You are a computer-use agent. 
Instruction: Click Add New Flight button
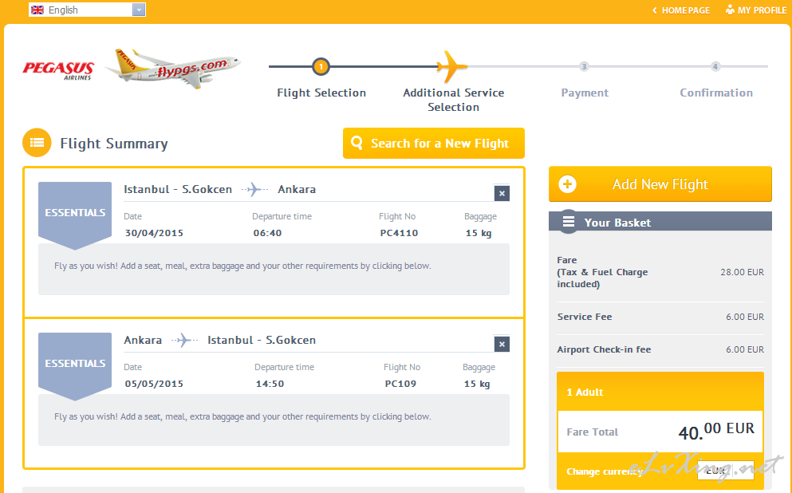660,183
